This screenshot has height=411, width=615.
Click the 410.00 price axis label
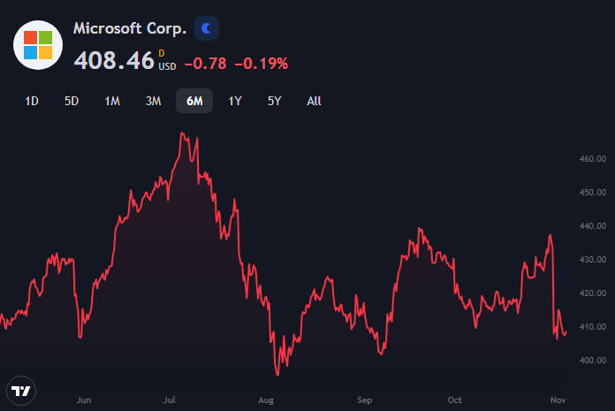(x=593, y=327)
